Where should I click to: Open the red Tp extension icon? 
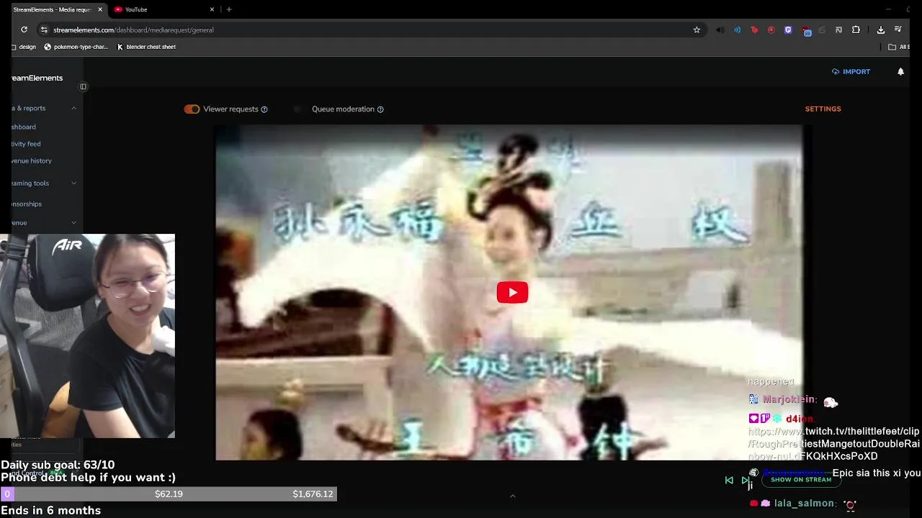(x=754, y=29)
